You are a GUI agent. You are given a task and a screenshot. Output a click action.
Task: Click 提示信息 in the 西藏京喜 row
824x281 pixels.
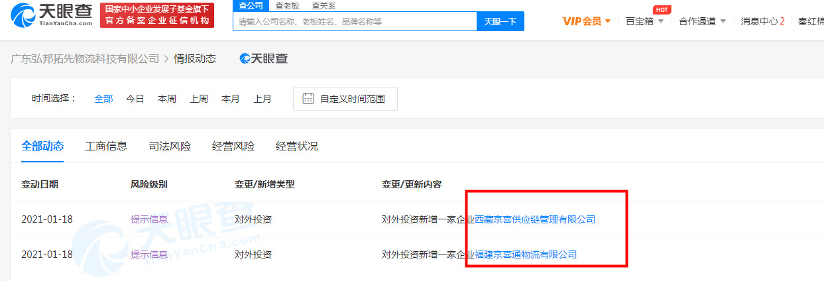point(149,219)
